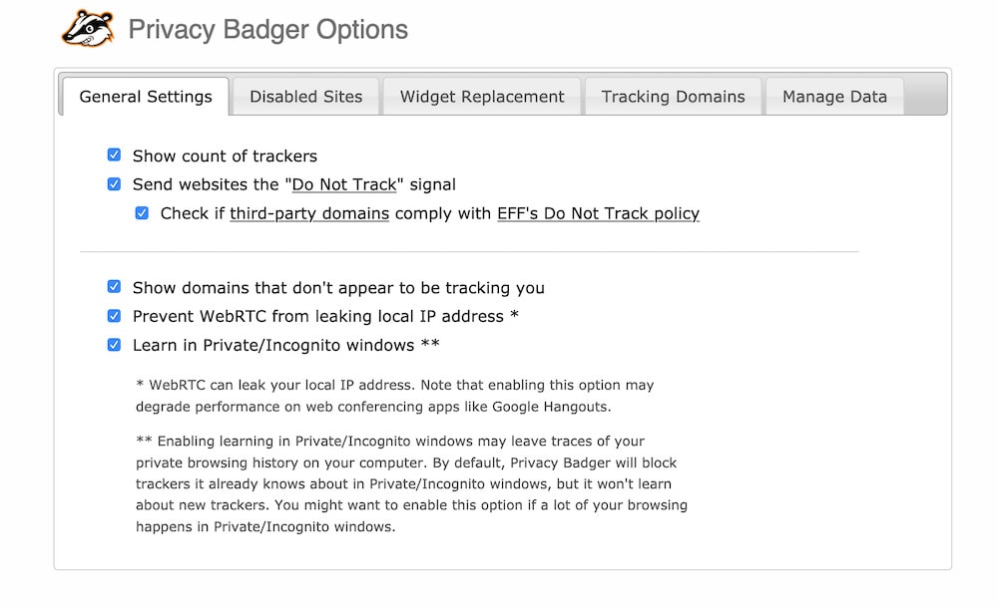Viewport: 998px width, 606px height.
Task: Go to the Tracking Domains tab
Action: click(673, 97)
